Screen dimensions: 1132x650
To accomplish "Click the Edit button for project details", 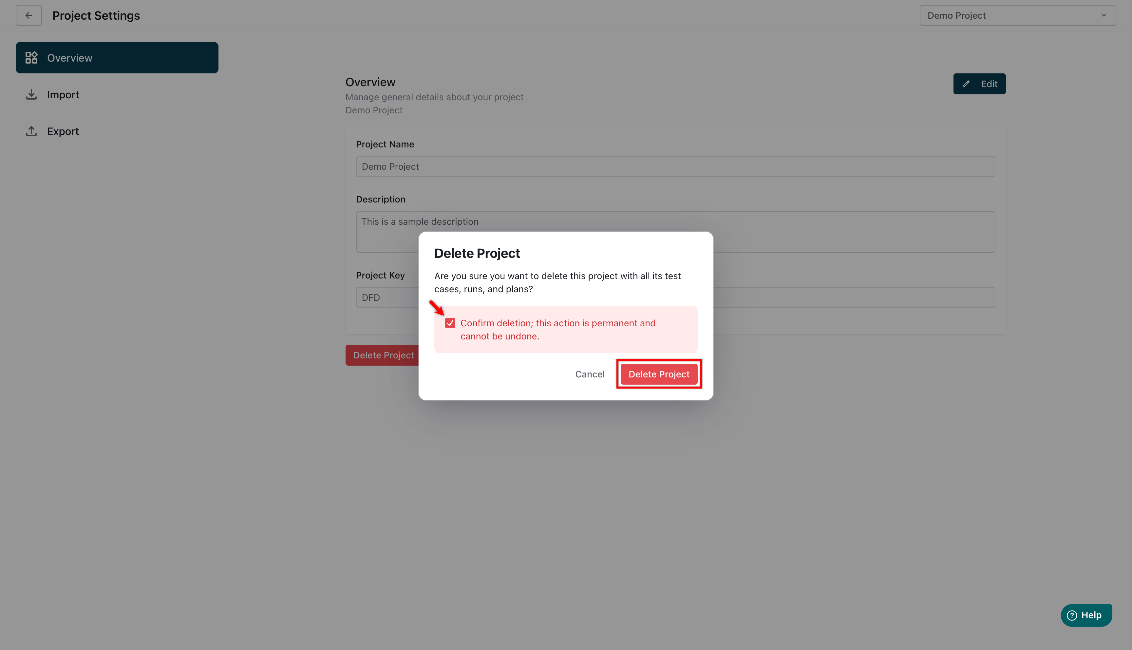I will [x=980, y=84].
